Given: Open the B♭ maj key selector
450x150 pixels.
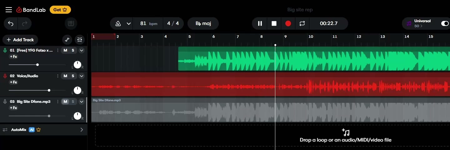Looking at the screenshot, I should point(203,23).
